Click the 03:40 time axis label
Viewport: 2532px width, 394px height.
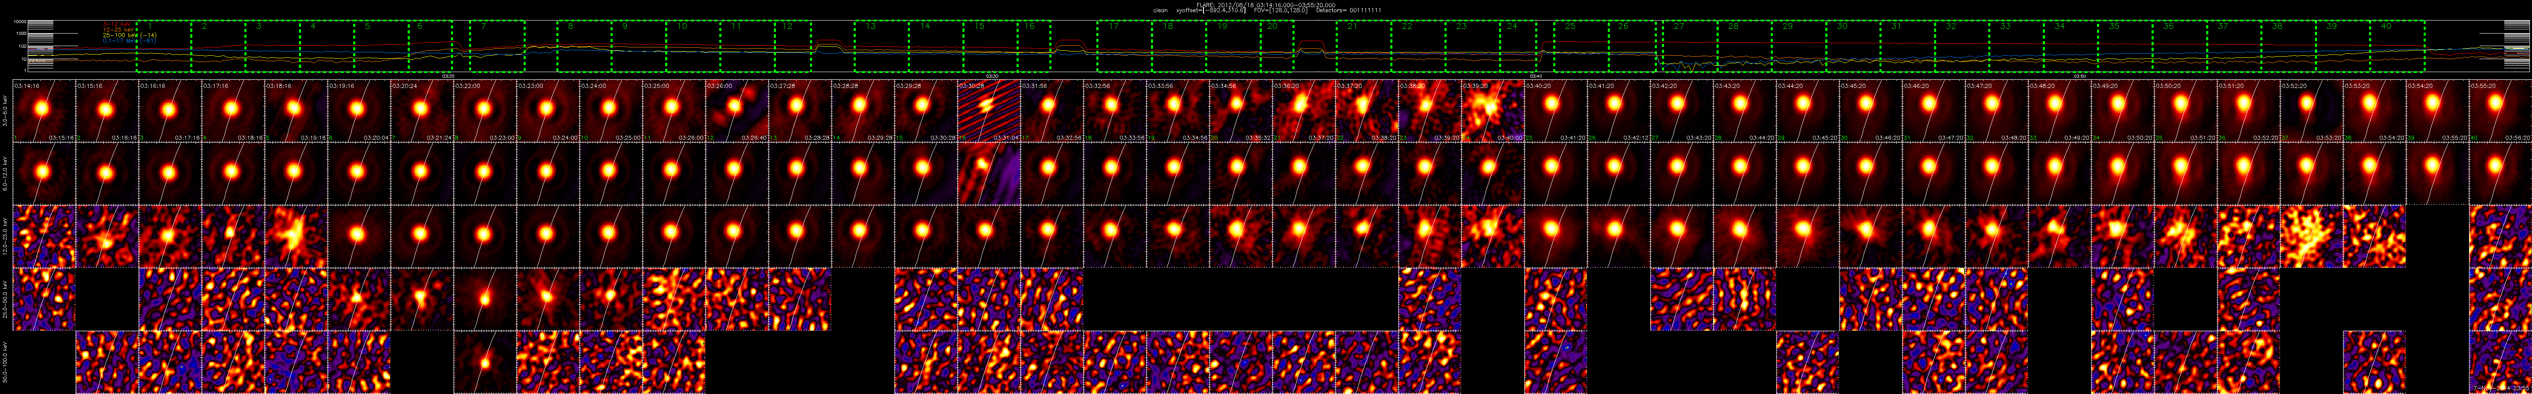coord(1536,75)
